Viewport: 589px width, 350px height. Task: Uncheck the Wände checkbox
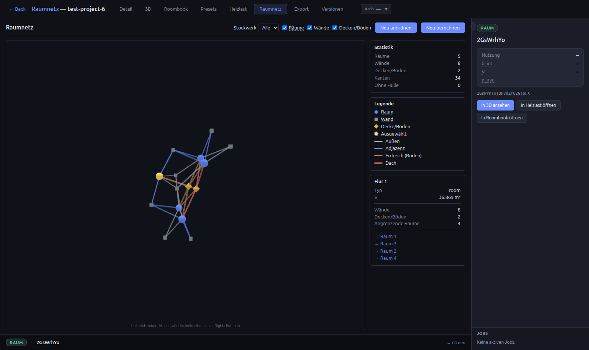310,28
